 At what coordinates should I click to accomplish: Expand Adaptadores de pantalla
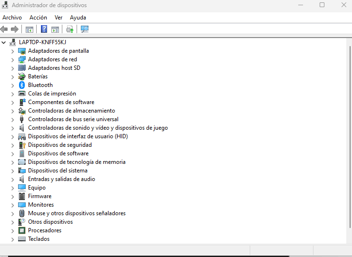(12, 51)
